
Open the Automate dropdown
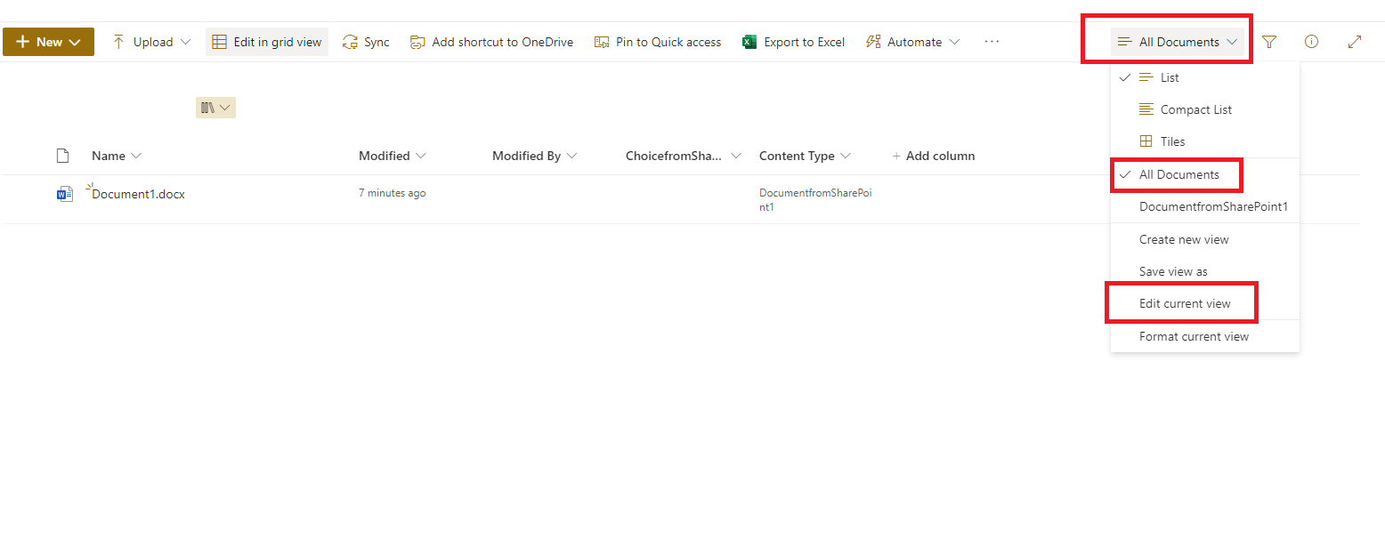click(x=912, y=41)
